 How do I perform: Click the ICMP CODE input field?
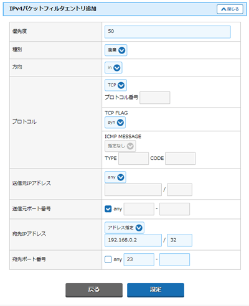tap(180, 159)
